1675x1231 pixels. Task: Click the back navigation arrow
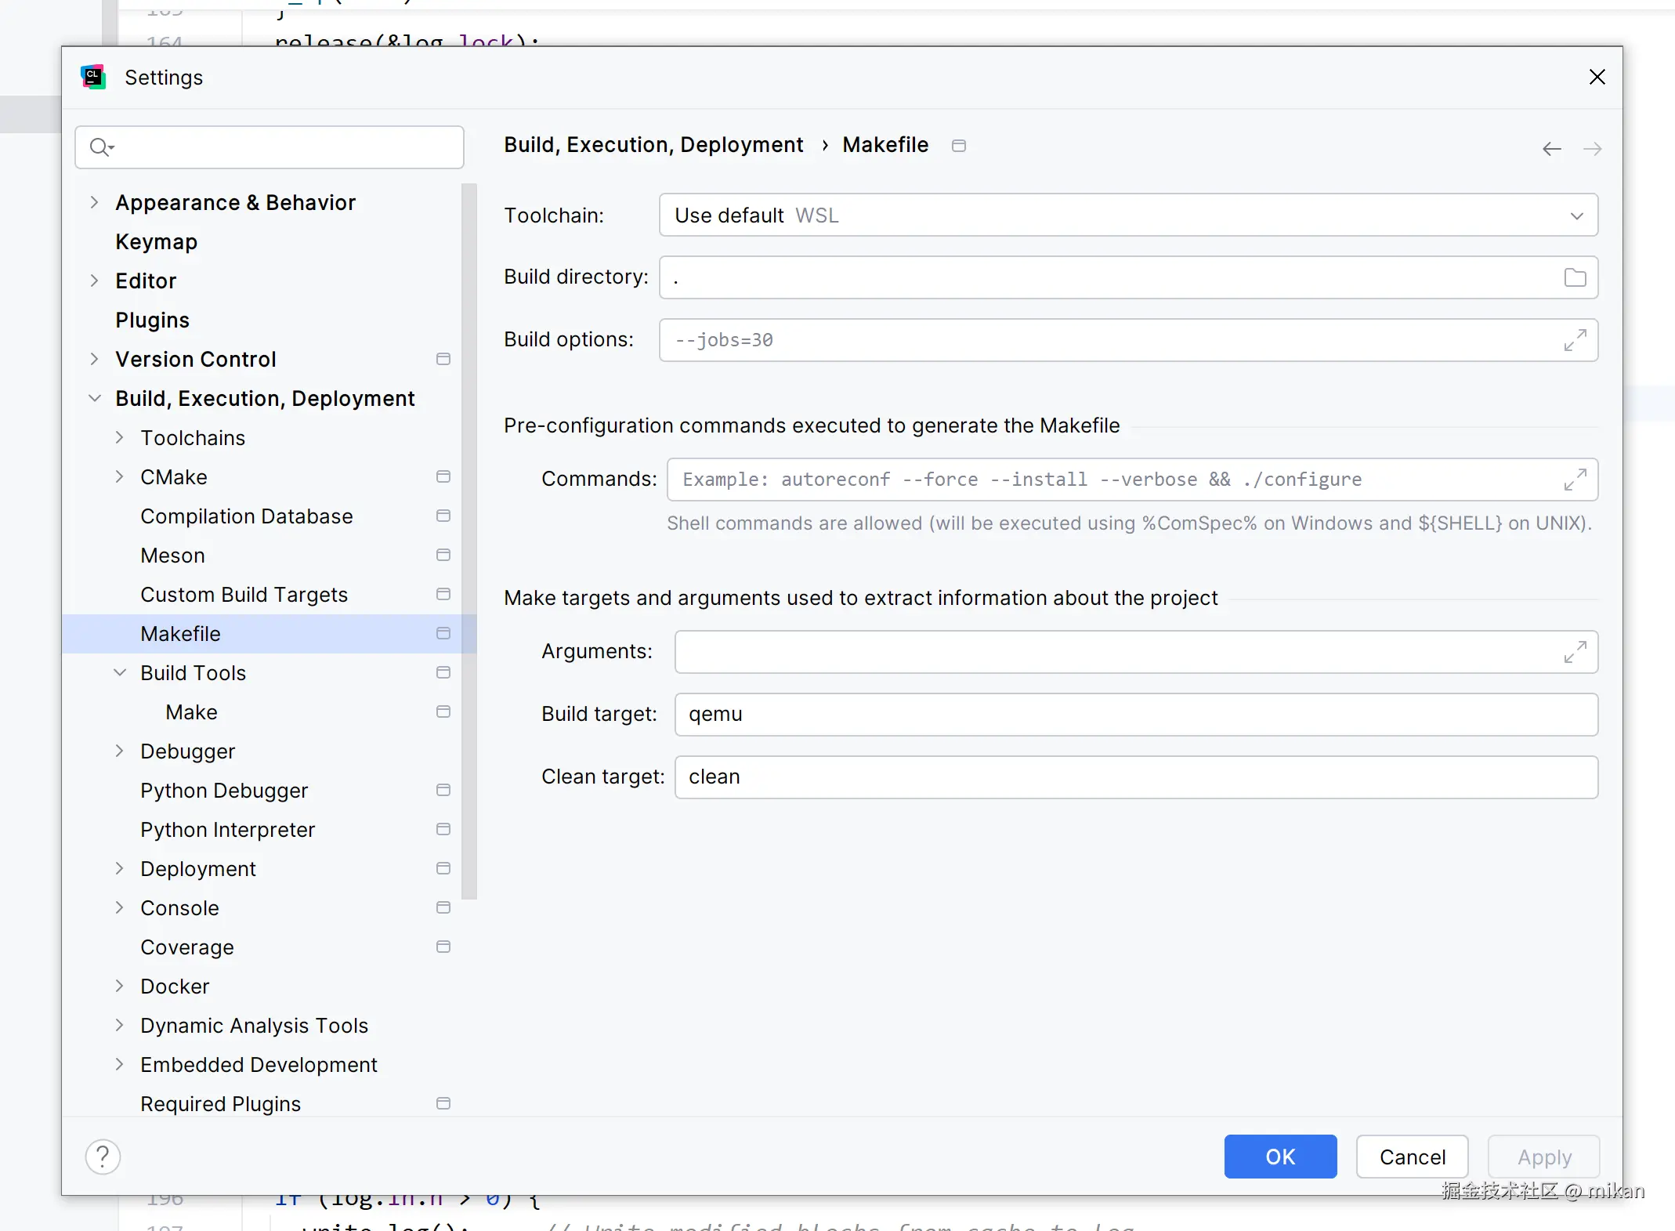pos(1551,149)
